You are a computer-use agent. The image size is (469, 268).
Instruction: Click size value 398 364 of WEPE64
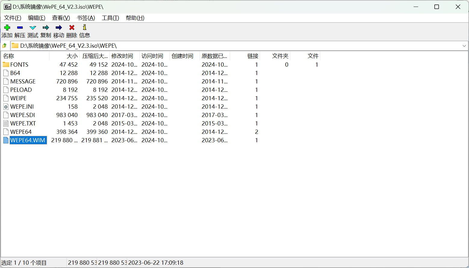click(x=67, y=132)
